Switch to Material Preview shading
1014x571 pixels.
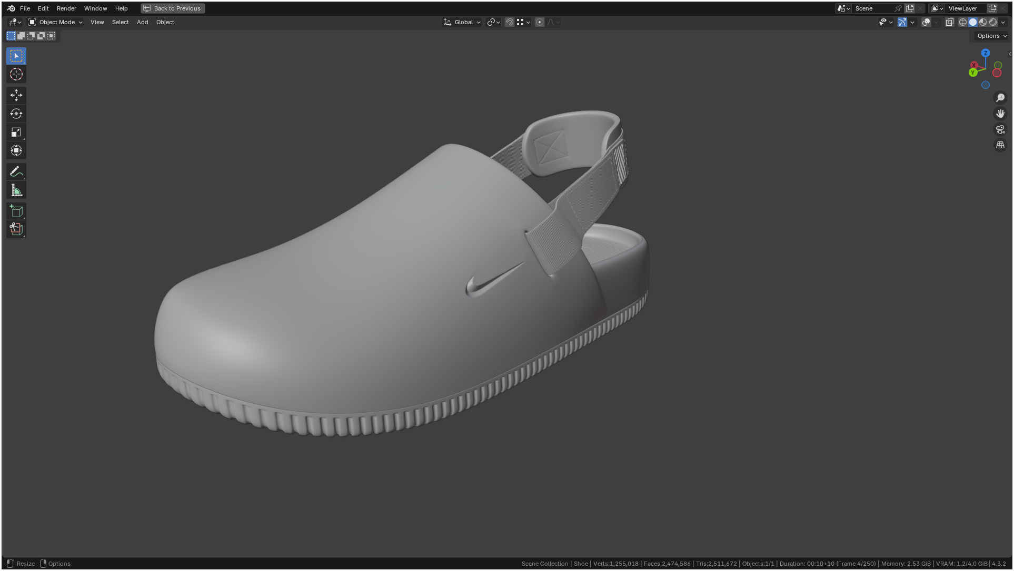pos(983,22)
